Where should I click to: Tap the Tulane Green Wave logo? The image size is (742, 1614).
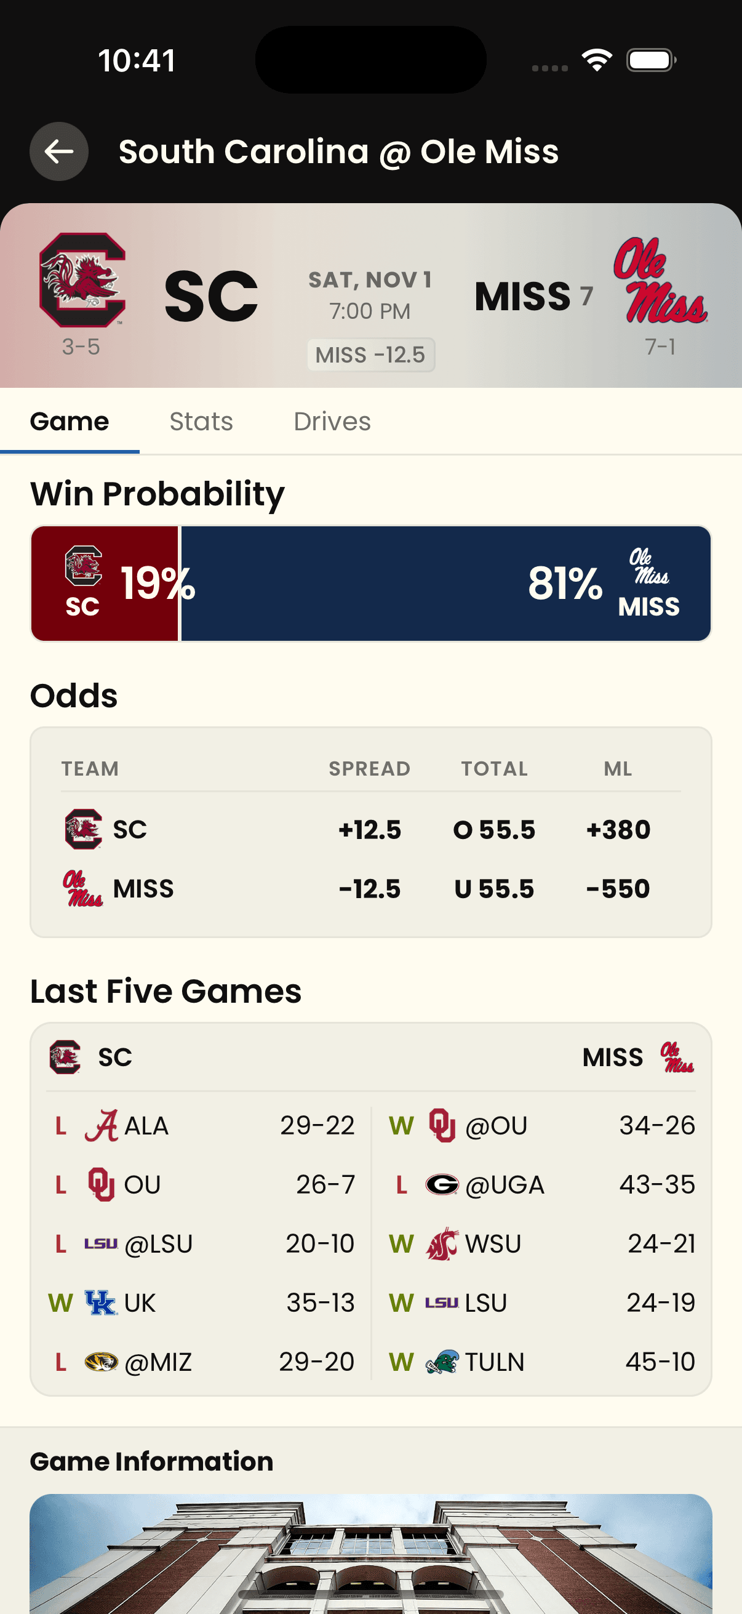pyautogui.click(x=442, y=1362)
